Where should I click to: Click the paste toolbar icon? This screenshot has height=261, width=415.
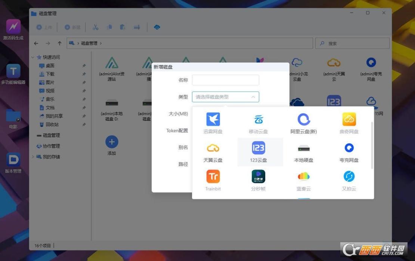123,27
